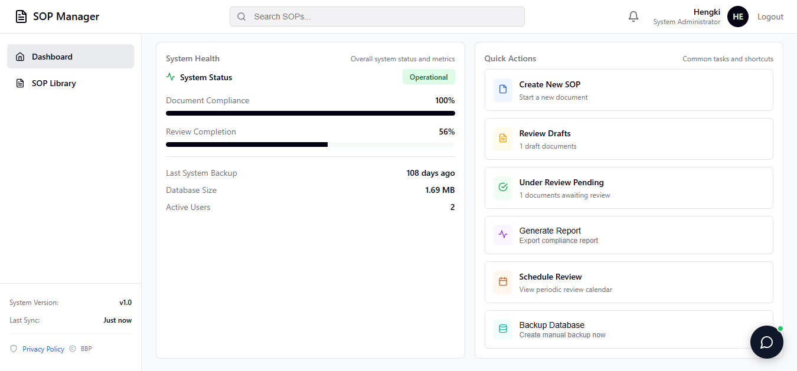Start the Backup Database quick action
The height and width of the screenshot is (371, 797).
629,329
